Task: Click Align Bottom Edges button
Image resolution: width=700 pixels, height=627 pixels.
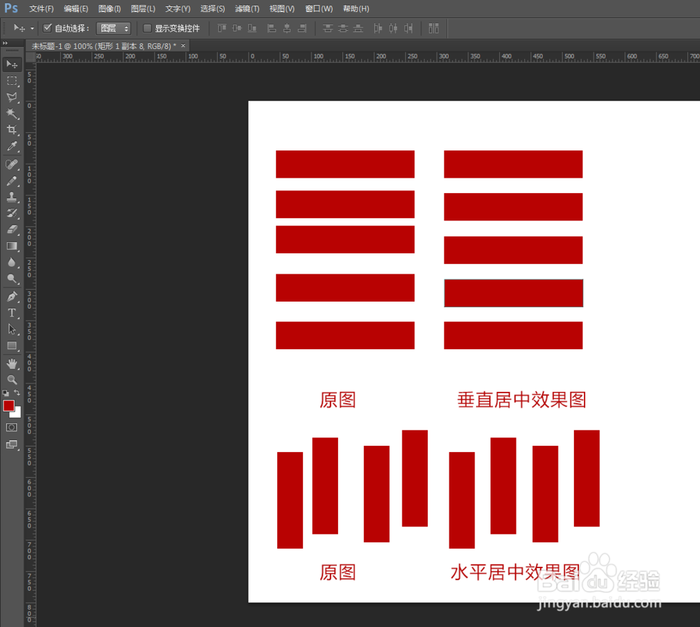Action: 252,28
